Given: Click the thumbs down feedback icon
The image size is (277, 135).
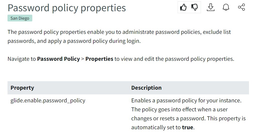Looking at the screenshot, I should click(x=195, y=7).
